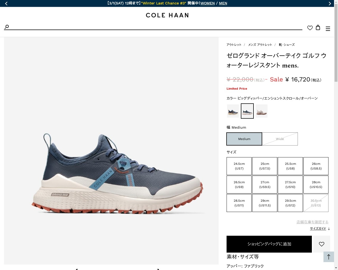Select Medium width option
This screenshot has width=338, height=270.
click(244, 139)
